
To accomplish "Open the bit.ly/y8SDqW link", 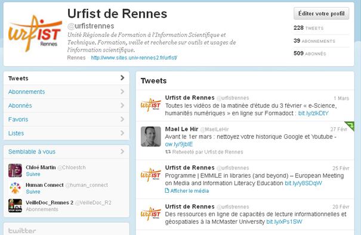I will tap(304, 183).
